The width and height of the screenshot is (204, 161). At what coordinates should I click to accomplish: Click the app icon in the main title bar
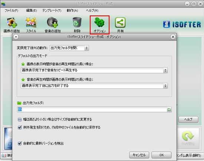(x=3, y=4)
